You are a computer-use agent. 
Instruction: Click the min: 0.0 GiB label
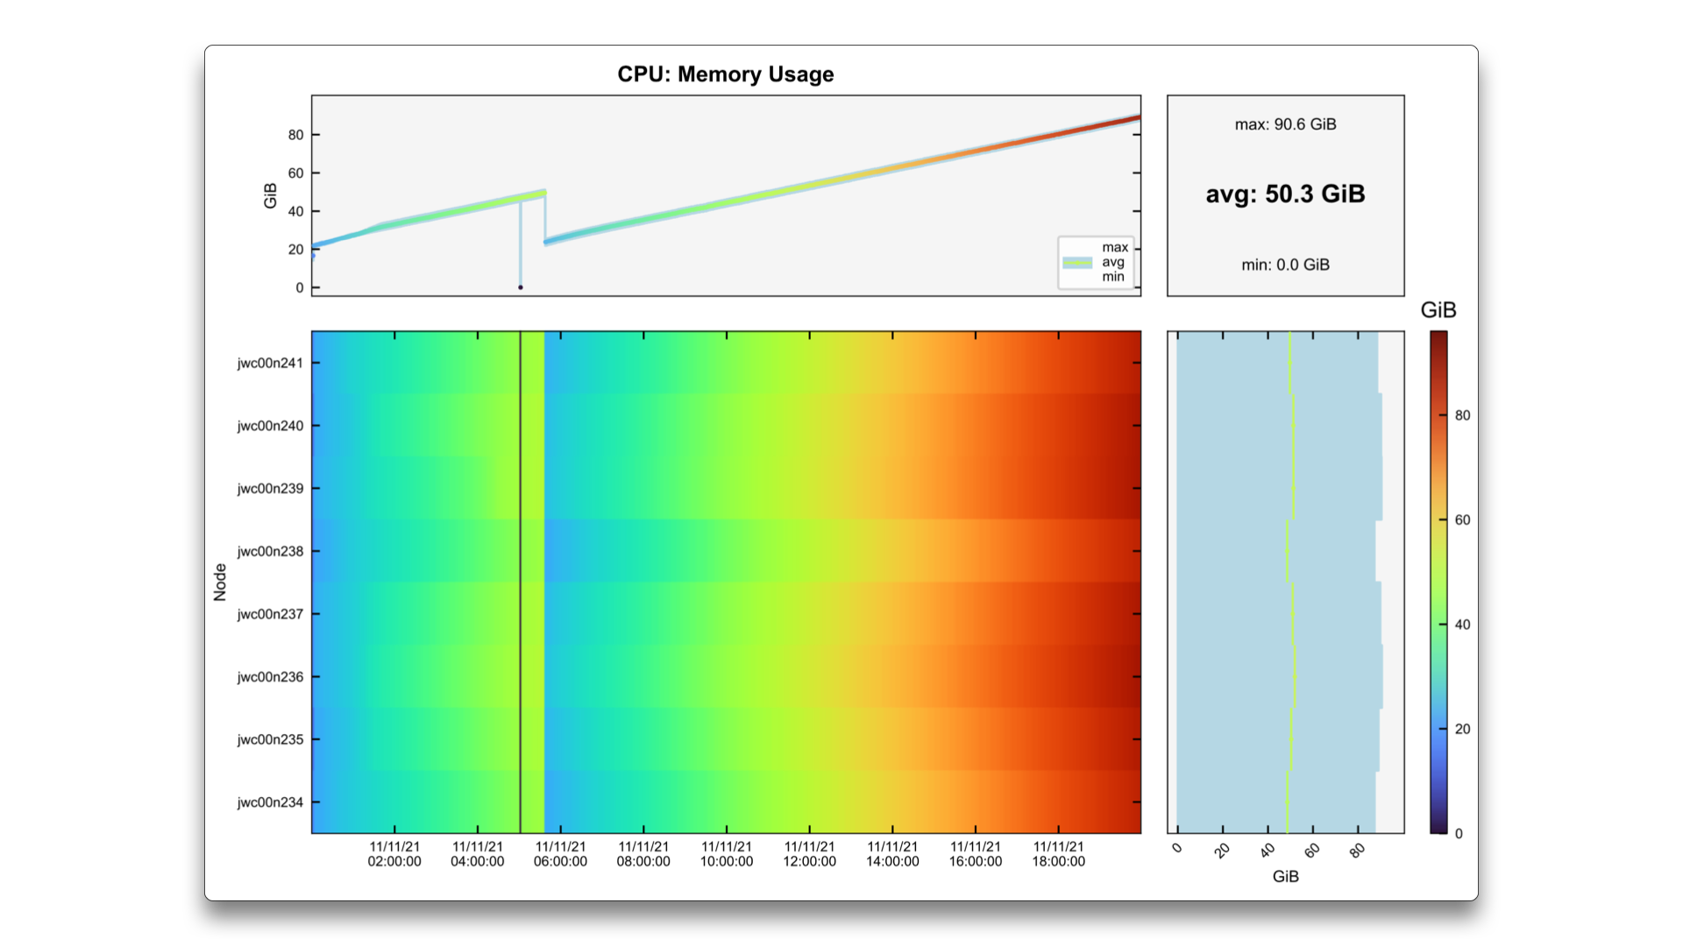(1285, 265)
